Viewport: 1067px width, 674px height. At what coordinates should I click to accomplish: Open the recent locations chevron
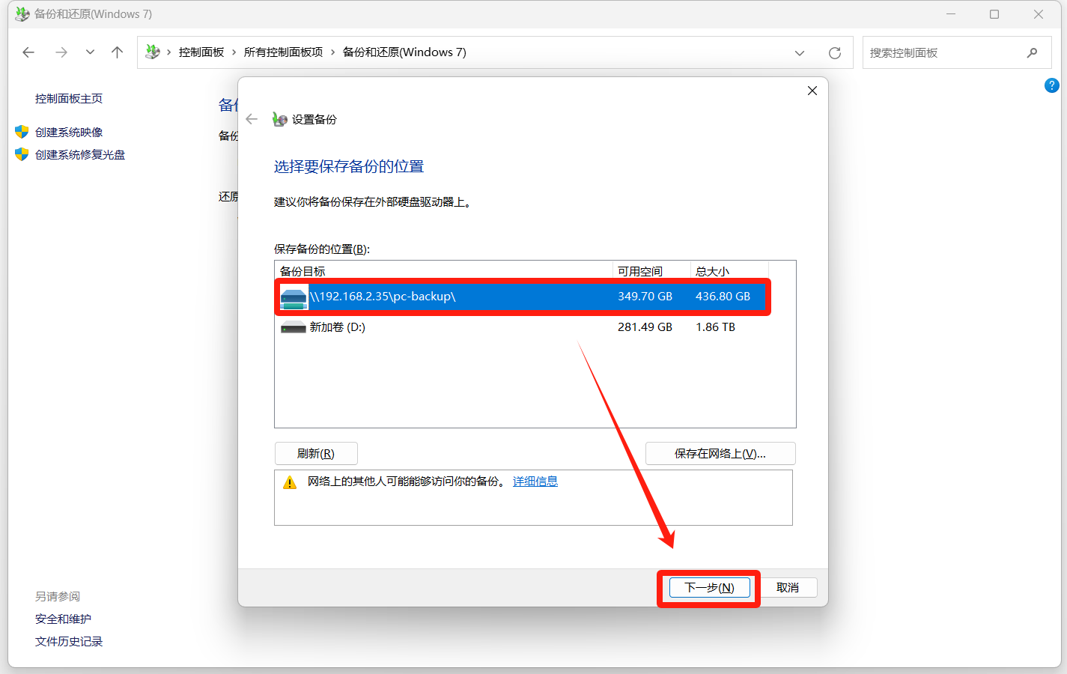click(x=90, y=52)
